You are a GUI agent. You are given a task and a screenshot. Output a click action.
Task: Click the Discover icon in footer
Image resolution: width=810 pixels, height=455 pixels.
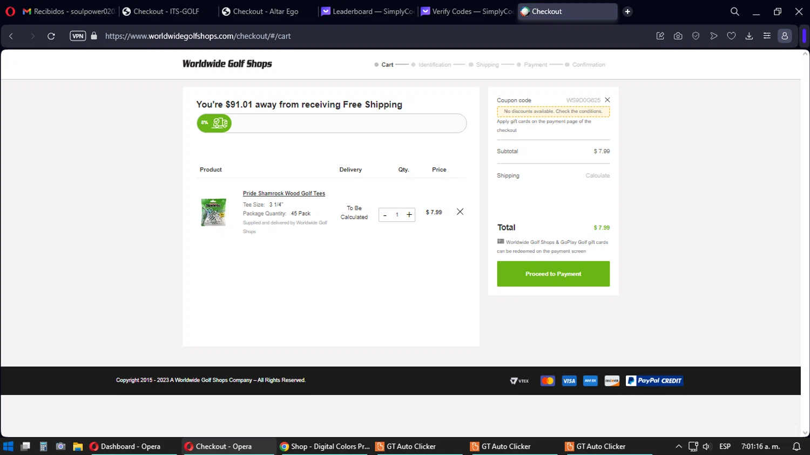pos(612,381)
